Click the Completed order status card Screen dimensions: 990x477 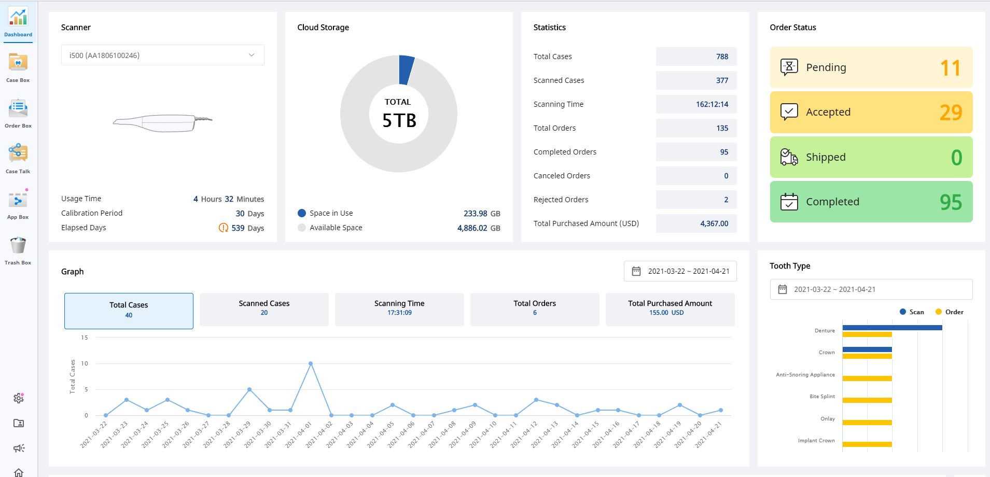pyautogui.click(x=871, y=202)
